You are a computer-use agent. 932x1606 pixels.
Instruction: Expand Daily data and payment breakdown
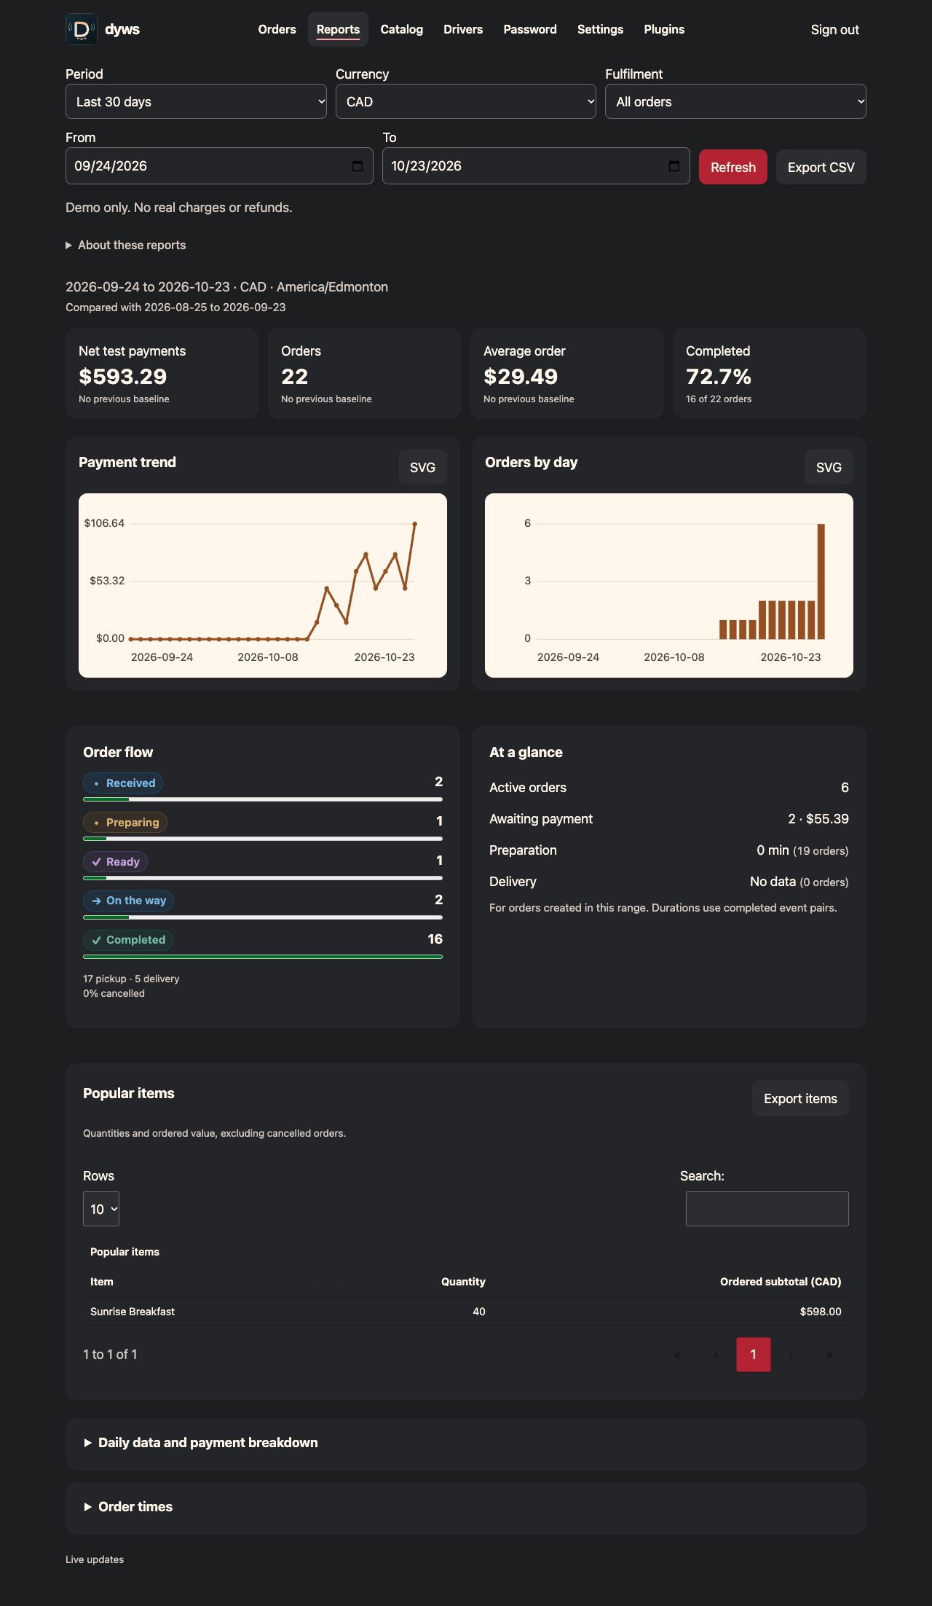click(x=201, y=1443)
